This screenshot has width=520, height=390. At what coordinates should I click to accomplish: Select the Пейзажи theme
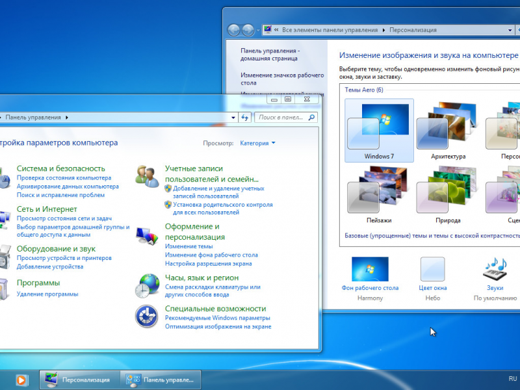pos(379,195)
